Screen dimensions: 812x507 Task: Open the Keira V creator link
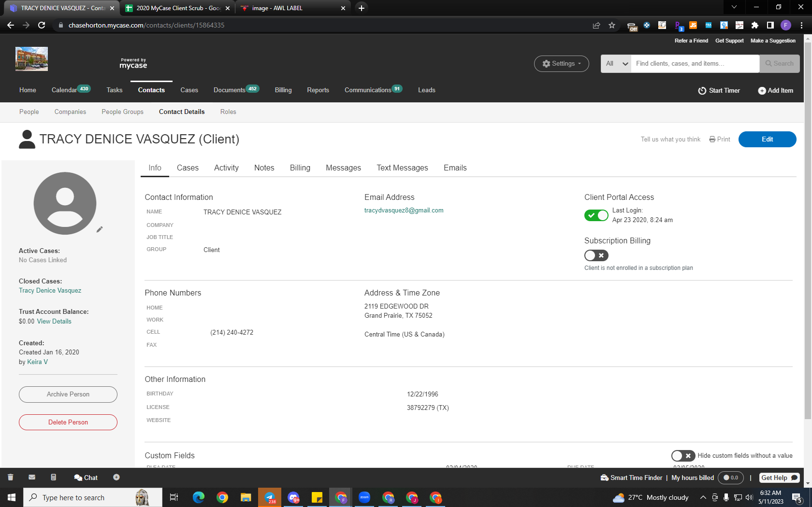coord(38,362)
